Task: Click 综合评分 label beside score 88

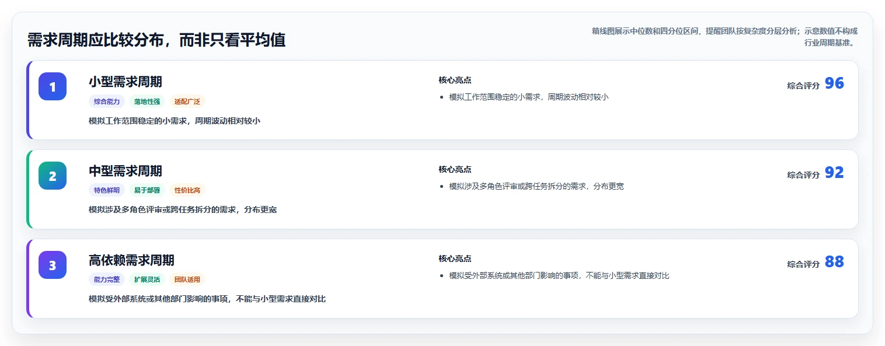Action: [x=803, y=264]
